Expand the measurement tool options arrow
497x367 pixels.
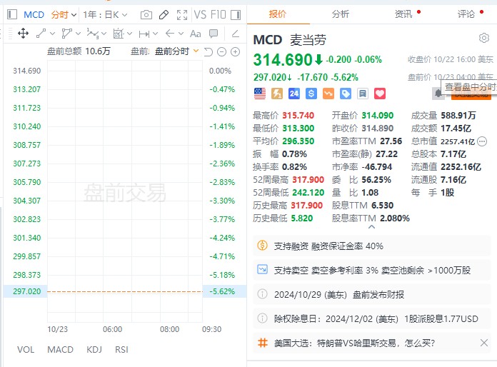[129, 34]
